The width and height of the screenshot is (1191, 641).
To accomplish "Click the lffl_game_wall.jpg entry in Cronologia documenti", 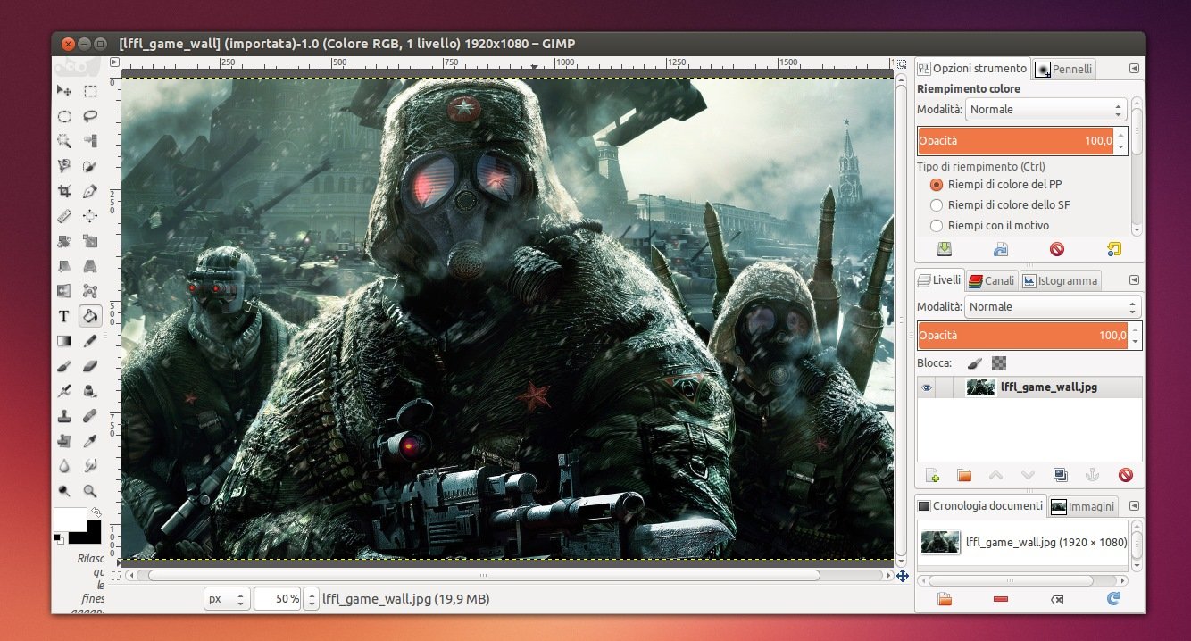I will point(1024,542).
